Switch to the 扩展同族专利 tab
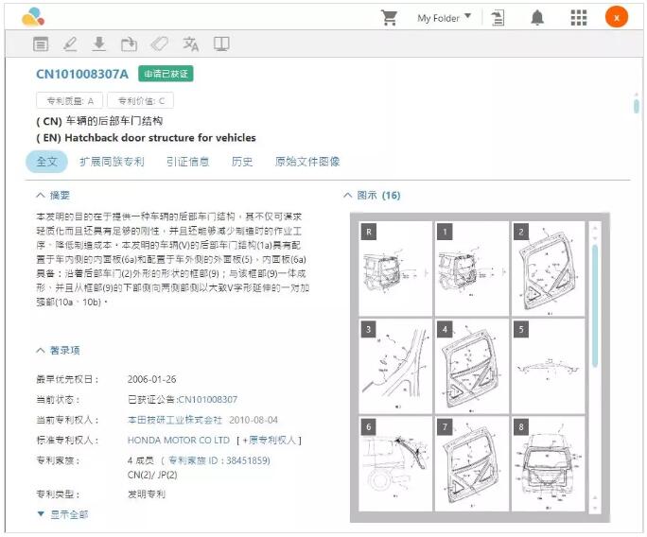647x537 pixels. click(x=112, y=162)
